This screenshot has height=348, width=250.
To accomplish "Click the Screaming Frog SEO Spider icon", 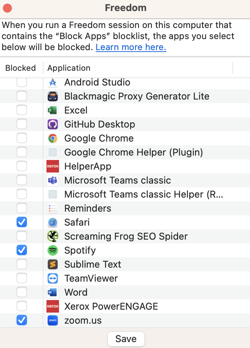I will click(x=53, y=236).
